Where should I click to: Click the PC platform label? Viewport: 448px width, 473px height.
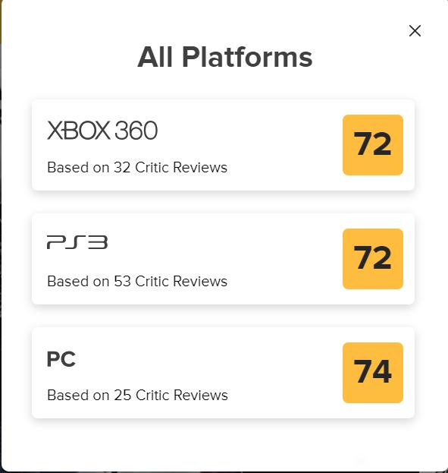tap(61, 359)
